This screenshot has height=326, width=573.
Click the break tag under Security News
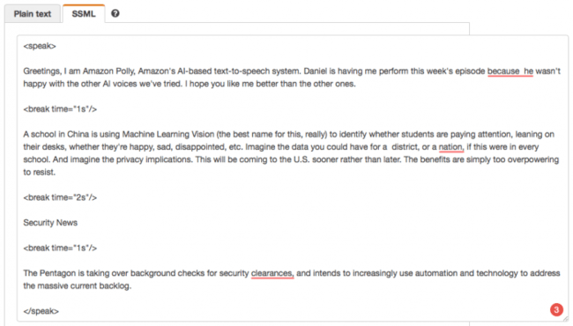point(60,248)
